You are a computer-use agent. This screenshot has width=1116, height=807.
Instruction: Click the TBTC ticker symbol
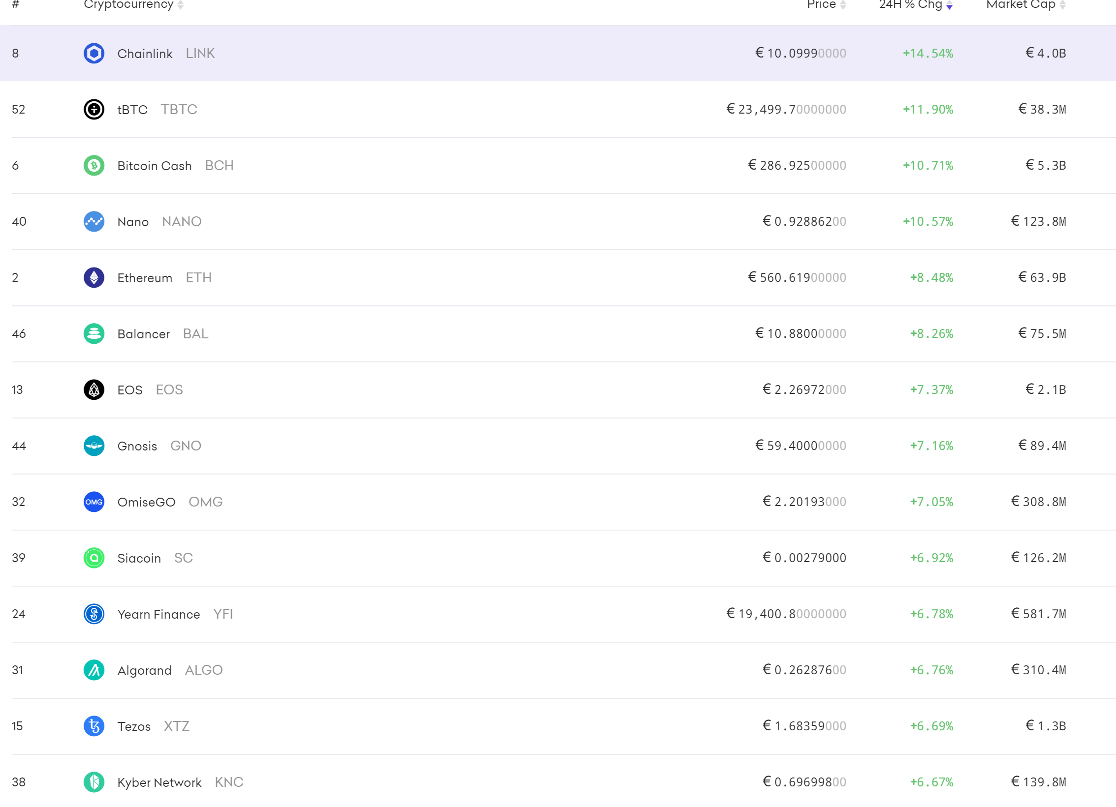tap(179, 109)
